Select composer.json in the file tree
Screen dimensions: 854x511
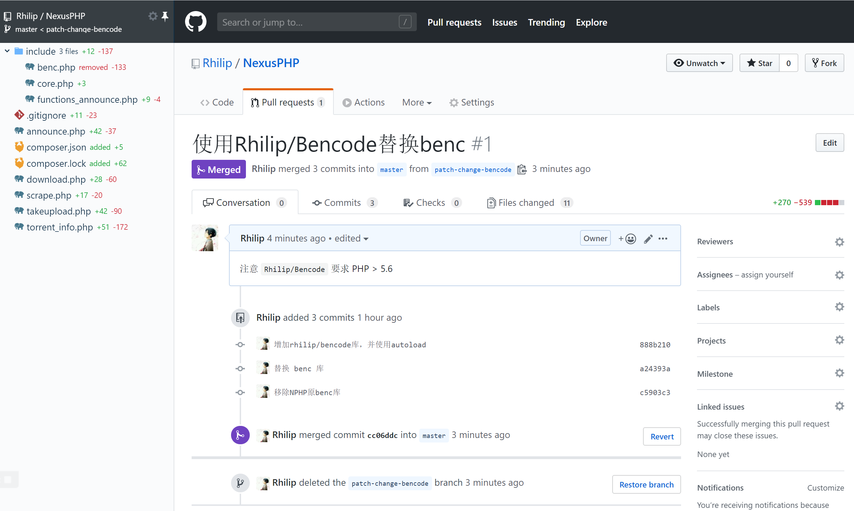[56, 147]
